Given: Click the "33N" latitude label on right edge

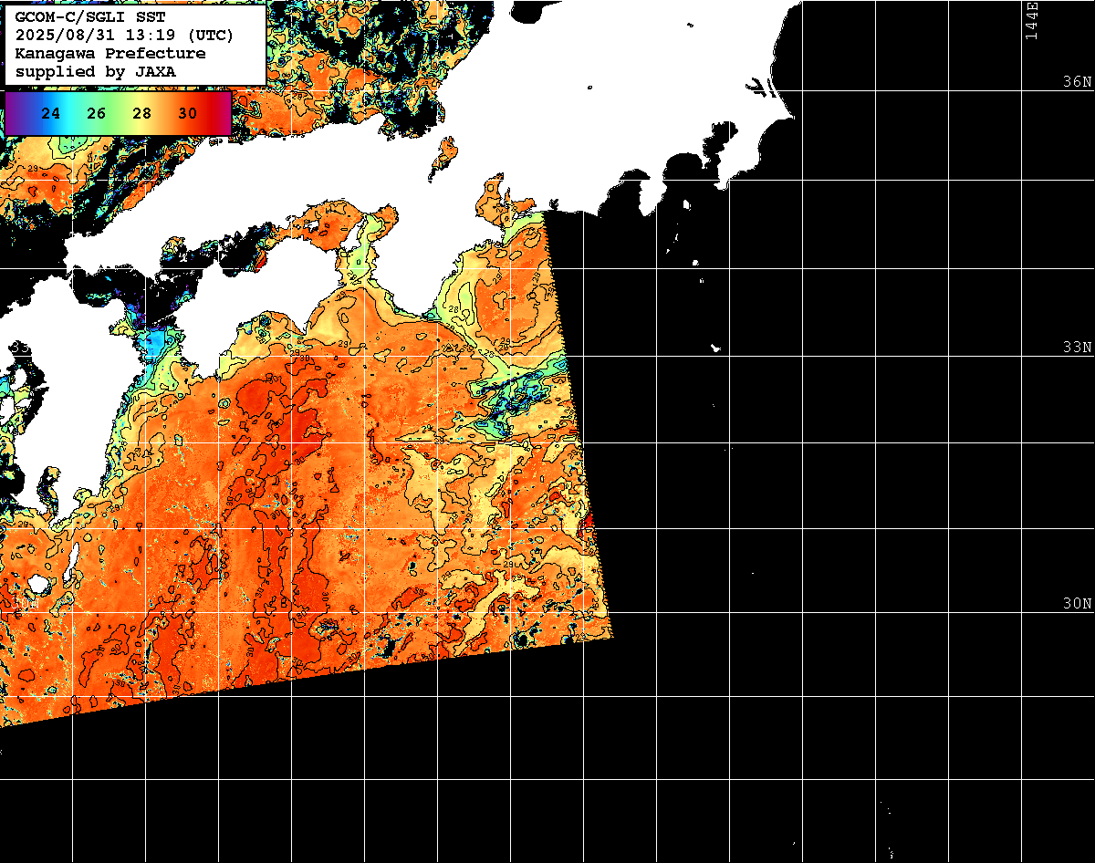Looking at the screenshot, I should (x=1078, y=348).
